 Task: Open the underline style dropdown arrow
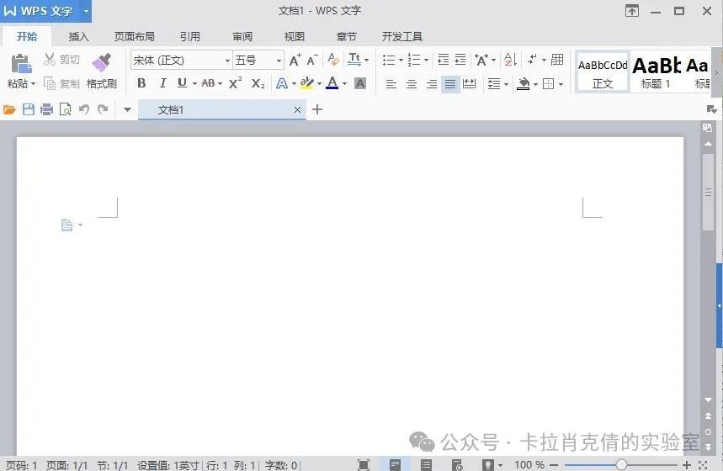(194, 84)
